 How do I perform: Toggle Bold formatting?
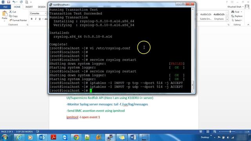tap(32, 19)
